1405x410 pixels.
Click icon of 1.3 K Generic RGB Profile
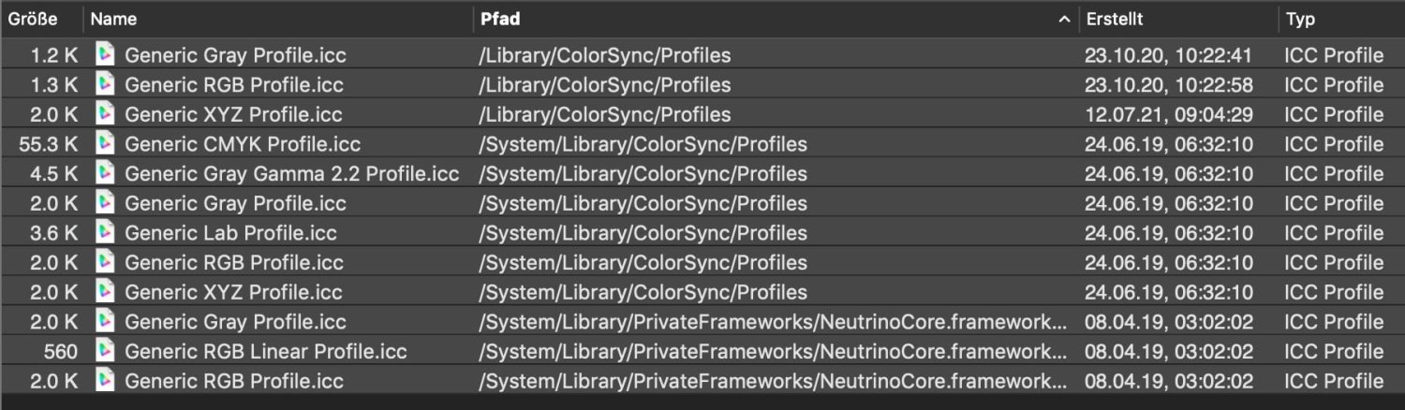(105, 85)
